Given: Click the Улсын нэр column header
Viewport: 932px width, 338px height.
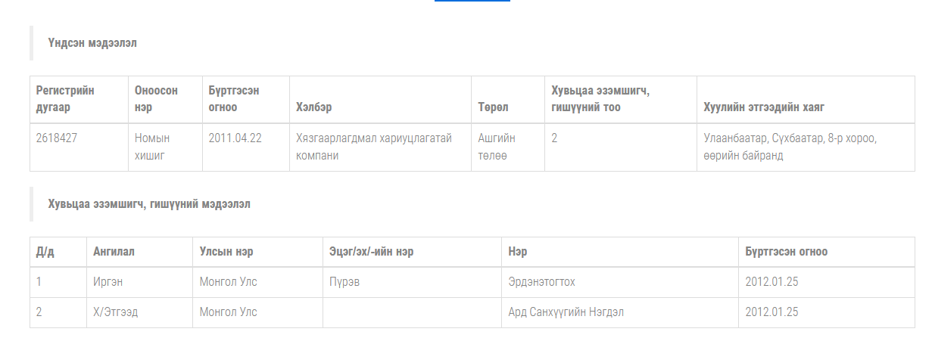Looking at the screenshot, I should pos(226,252).
